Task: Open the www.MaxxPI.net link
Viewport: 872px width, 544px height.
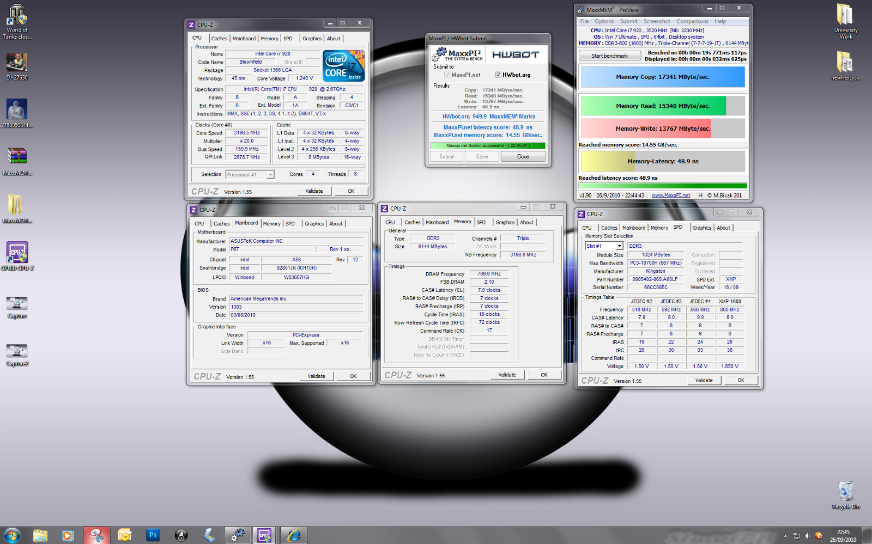Action: point(670,195)
